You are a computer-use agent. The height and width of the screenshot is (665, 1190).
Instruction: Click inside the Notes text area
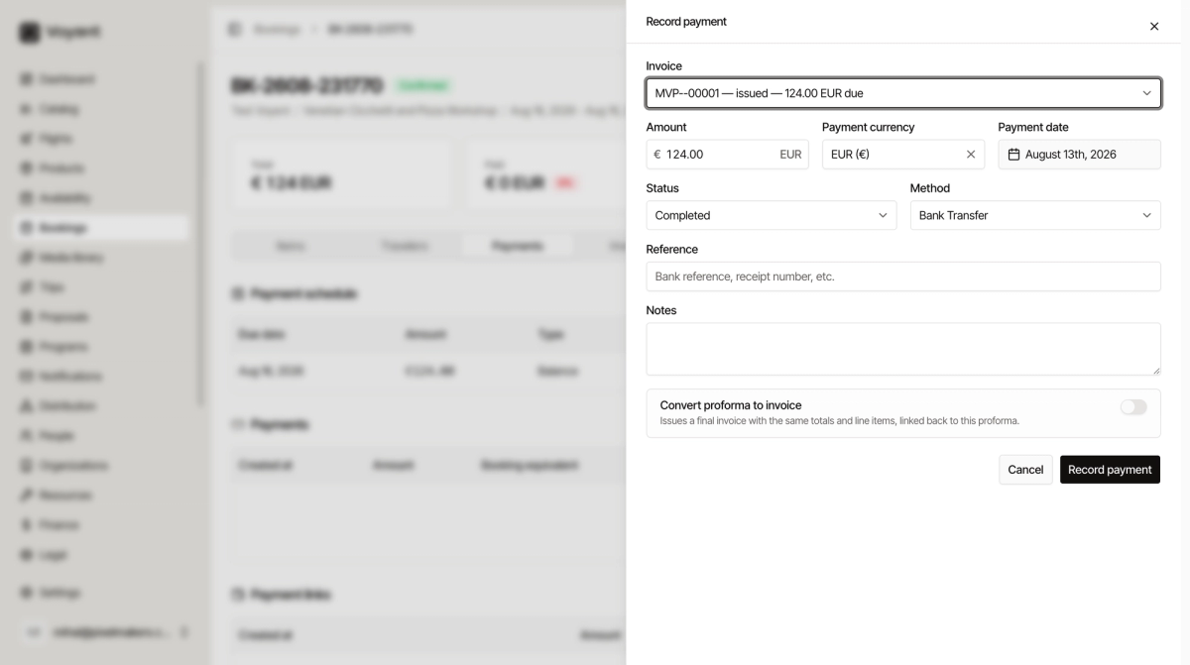(x=903, y=349)
